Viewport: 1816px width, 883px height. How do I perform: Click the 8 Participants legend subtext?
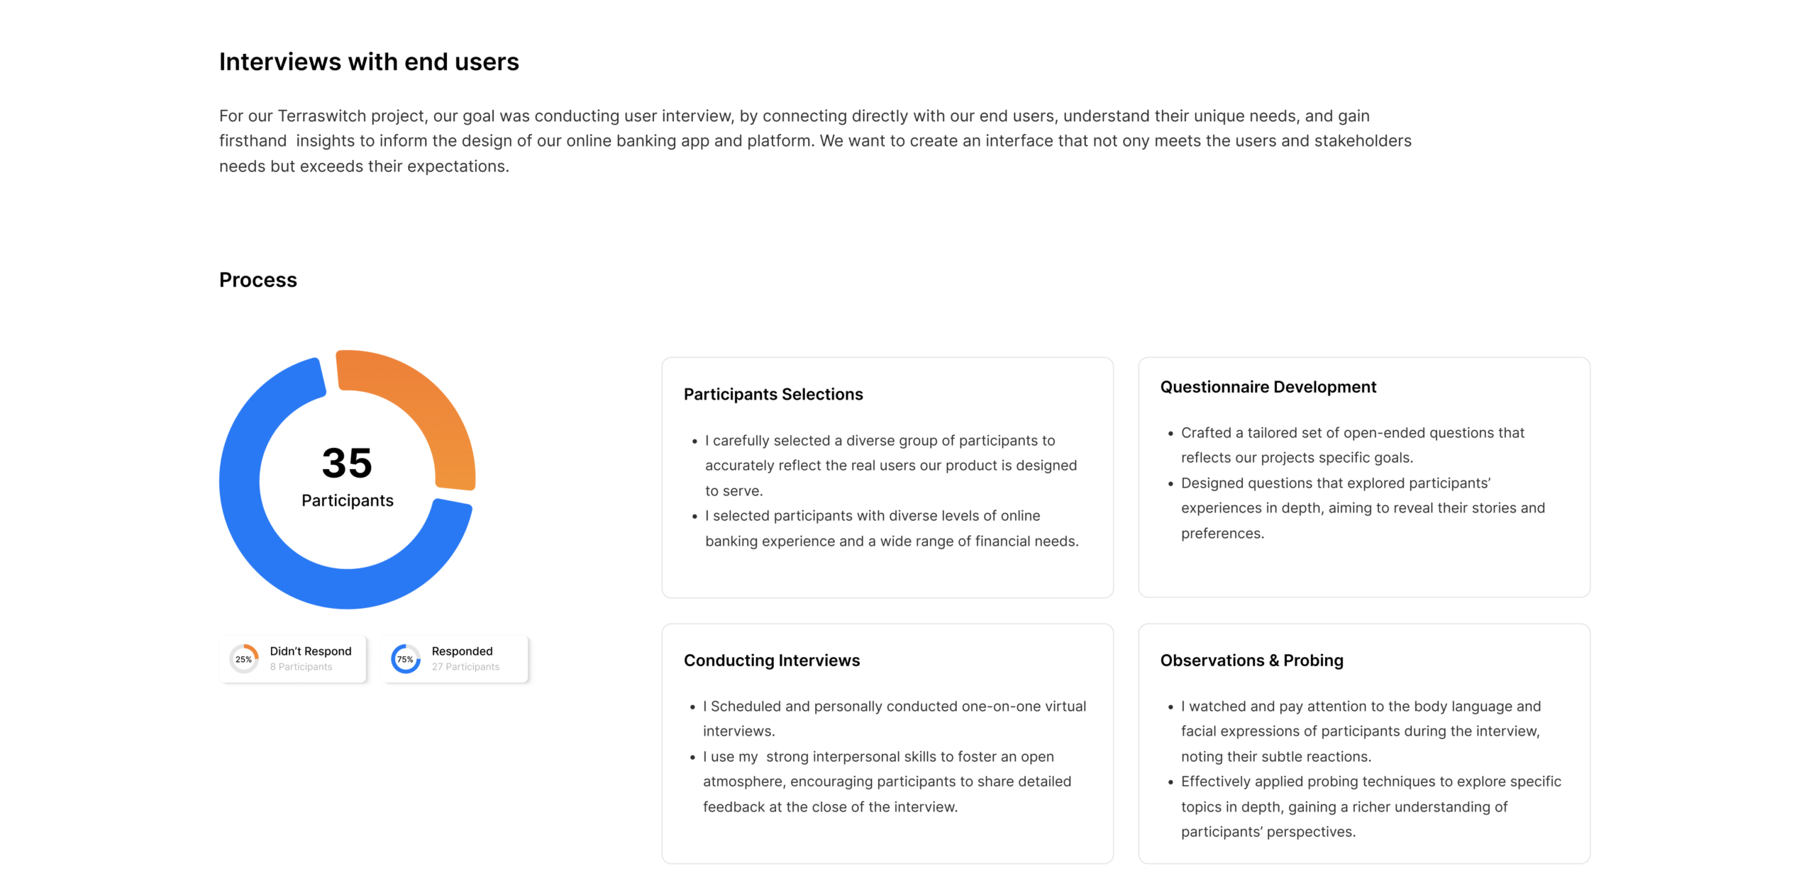pos(301,667)
